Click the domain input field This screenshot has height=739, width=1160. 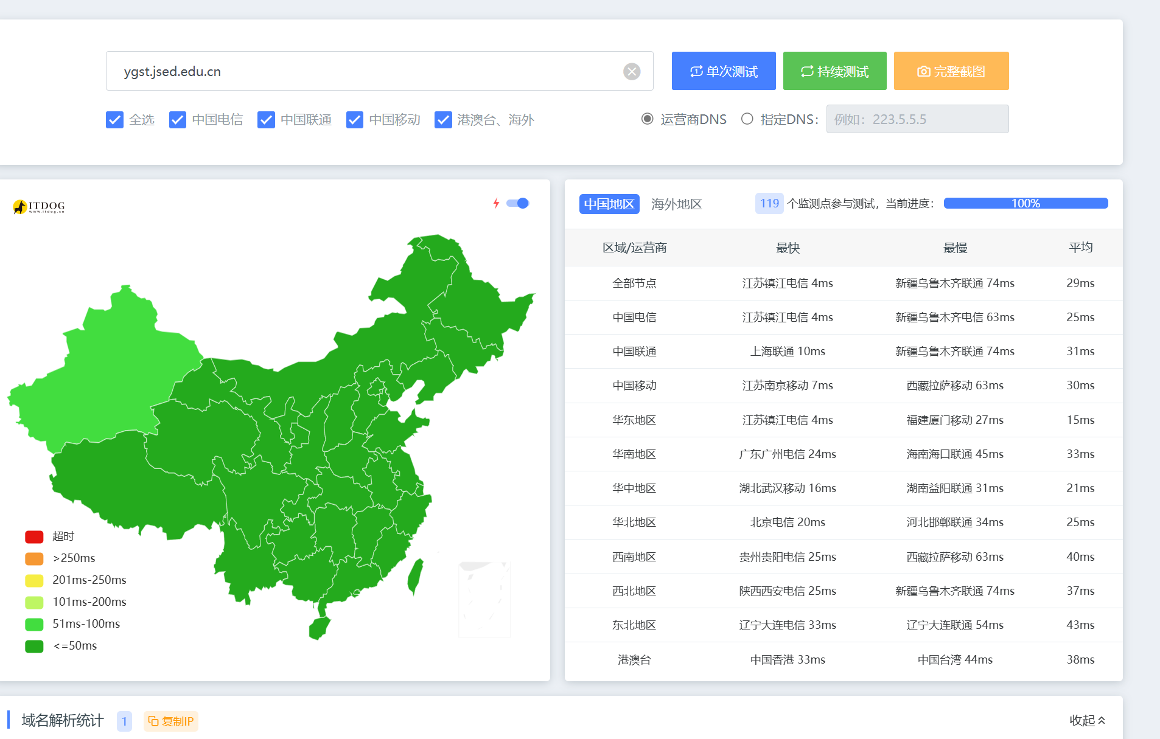click(x=365, y=72)
